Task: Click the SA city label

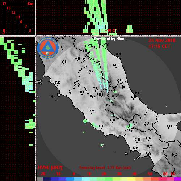Action: (x=148, y=154)
